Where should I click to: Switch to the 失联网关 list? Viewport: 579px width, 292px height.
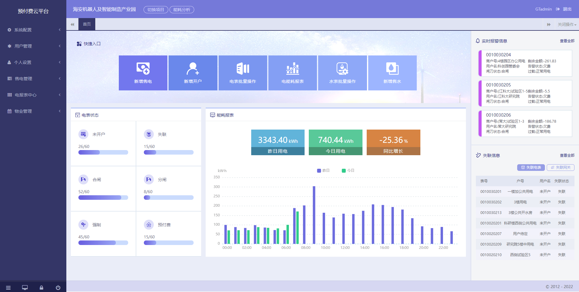pyautogui.click(x=560, y=168)
